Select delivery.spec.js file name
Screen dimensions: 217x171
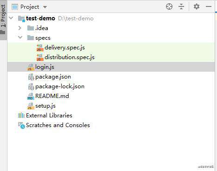coord(64,48)
